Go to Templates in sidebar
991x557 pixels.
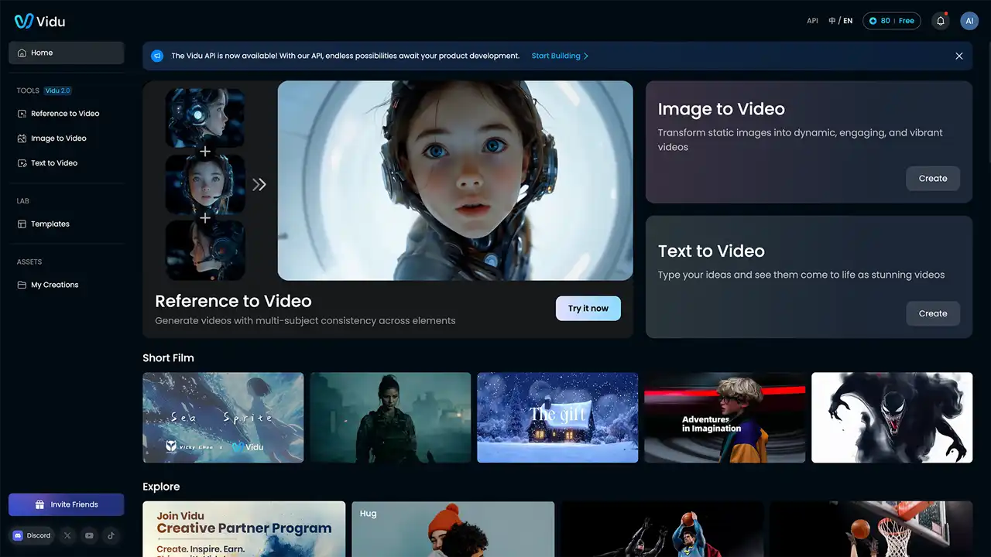[50, 224]
